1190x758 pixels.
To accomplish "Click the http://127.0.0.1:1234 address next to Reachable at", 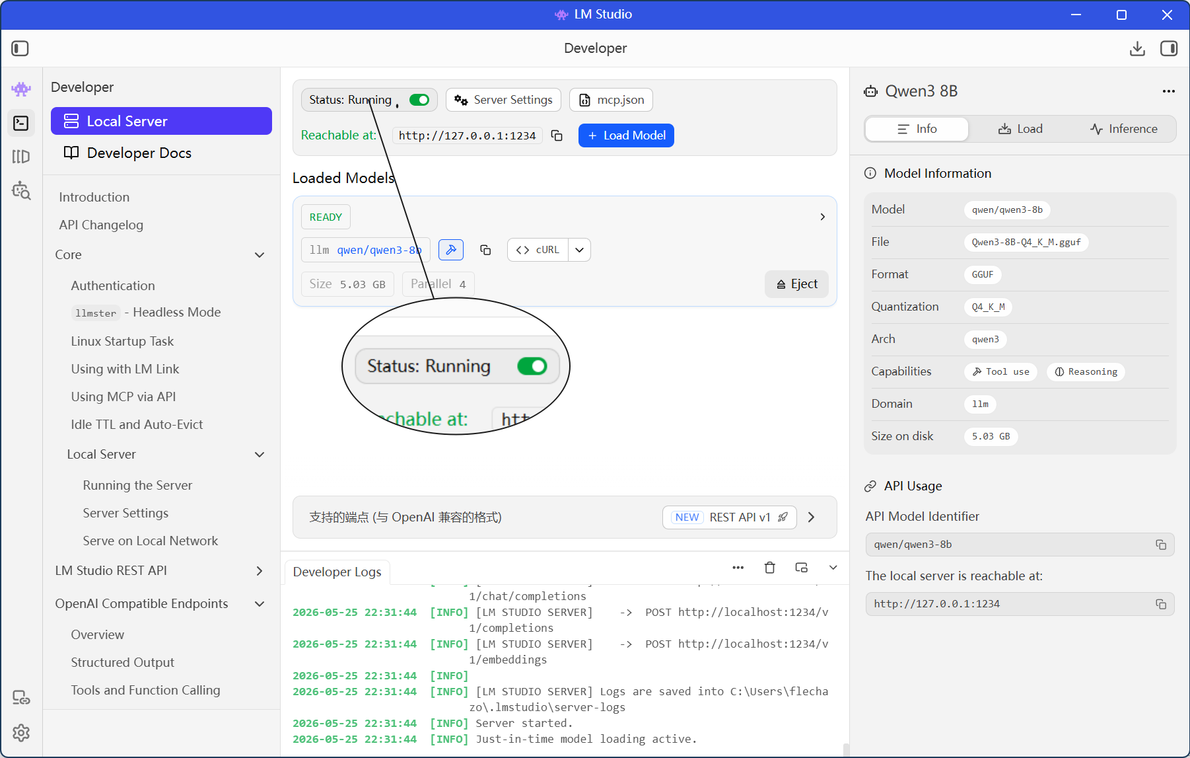I will (468, 135).
